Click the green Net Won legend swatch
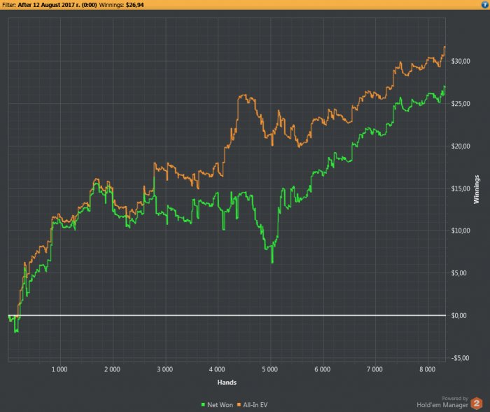 [203, 405]
